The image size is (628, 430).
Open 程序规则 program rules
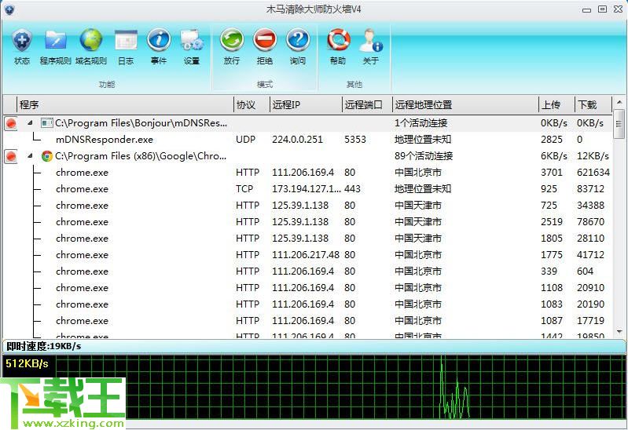[x=55, y=47]
